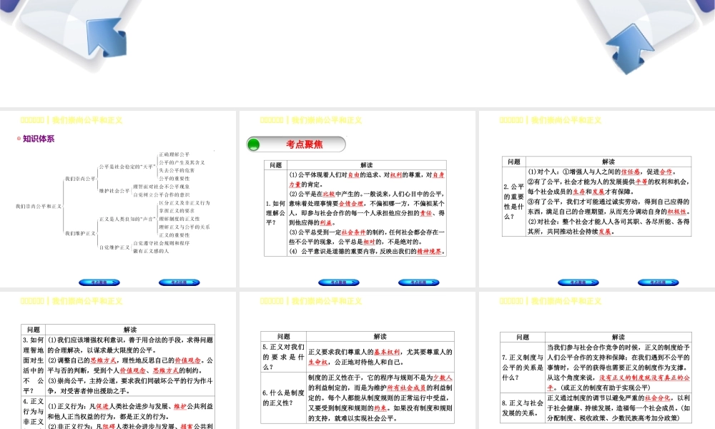
Task: Select the 区分正义及非正义行为 leaf
Action: pyautogui.click(x=184, y=203)
